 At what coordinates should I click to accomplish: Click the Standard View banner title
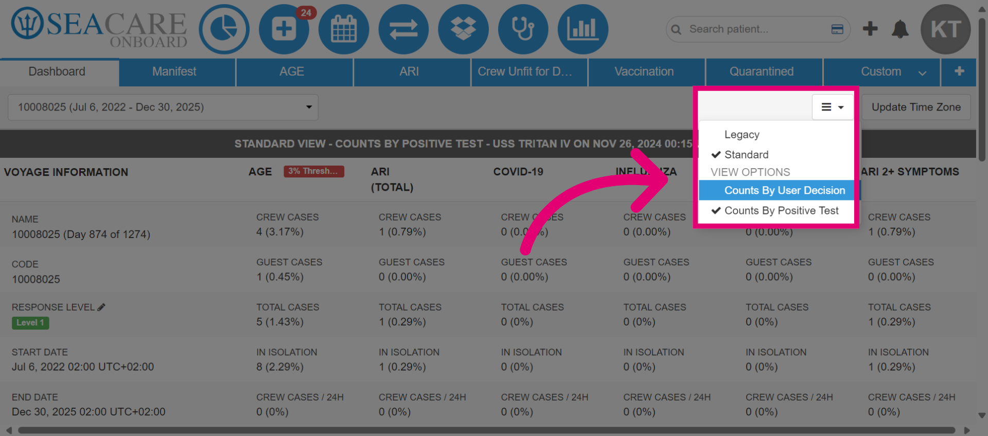pyautogui.click(x=463, y=144)
